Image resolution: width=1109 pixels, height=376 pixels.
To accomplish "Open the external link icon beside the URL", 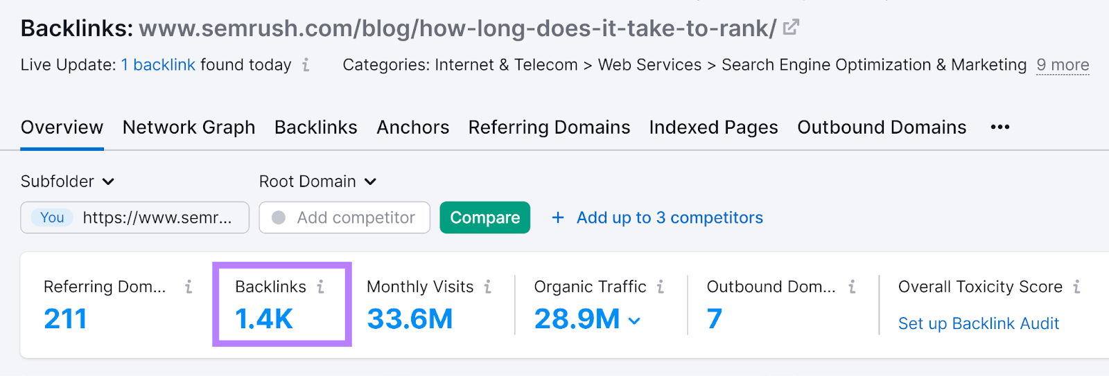I will tap(791, 28).
